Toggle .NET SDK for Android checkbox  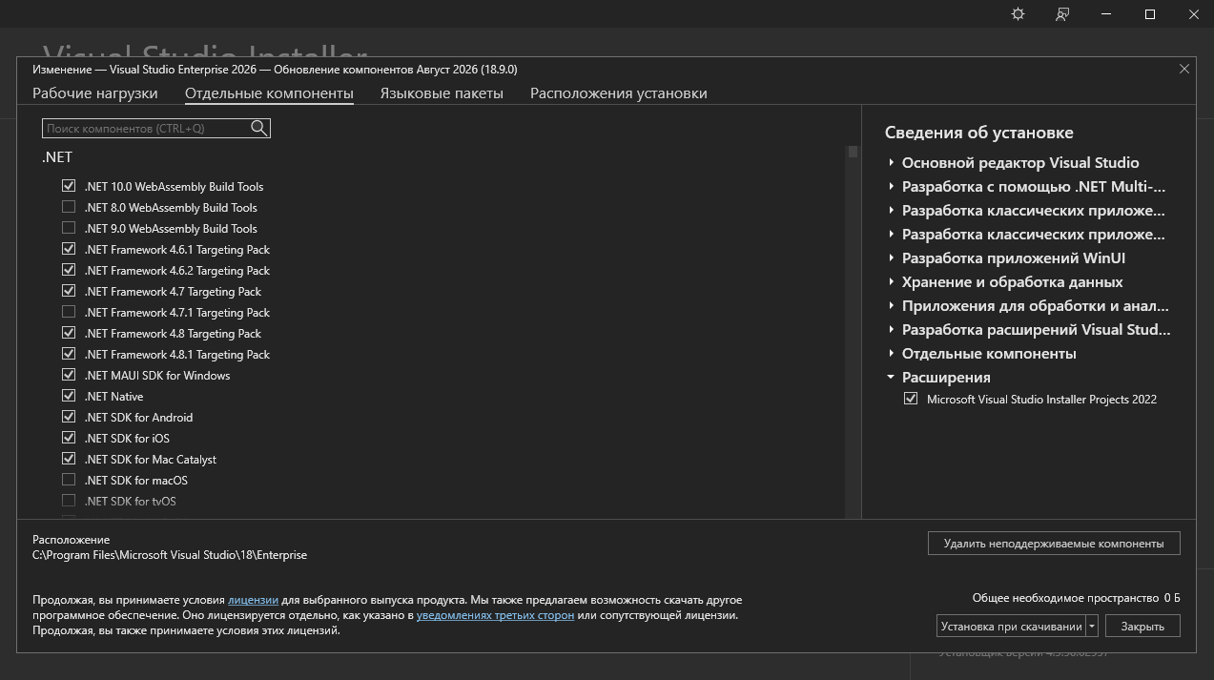69,417
